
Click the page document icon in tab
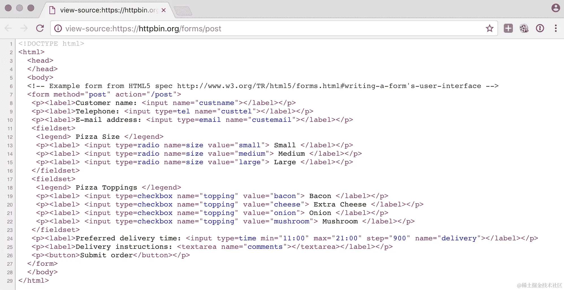(x=52, y=10)
